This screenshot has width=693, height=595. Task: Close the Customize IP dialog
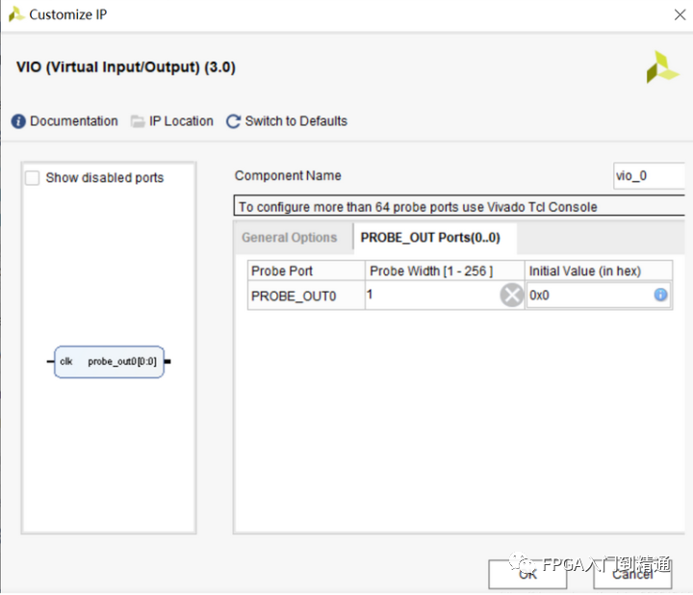680,14
